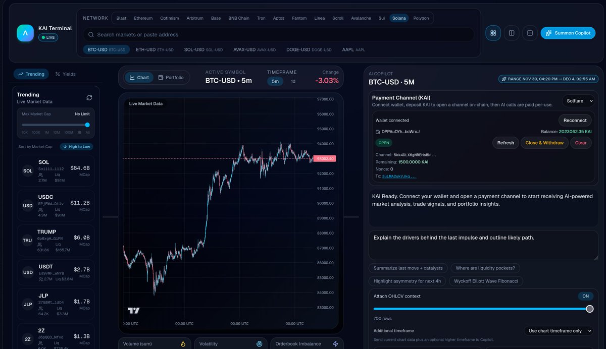Click the TradingView logo on chart
The image size is (606, 349).
click(133, 311)
